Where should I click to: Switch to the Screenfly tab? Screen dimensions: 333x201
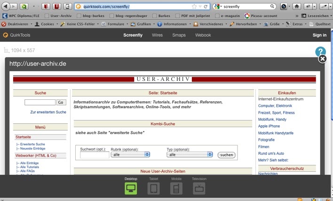click(x=133, y=35)
